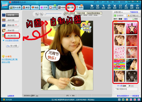Open the 尺寸 resize icon
Screen dimensions: 142x102
coord(120,7)
